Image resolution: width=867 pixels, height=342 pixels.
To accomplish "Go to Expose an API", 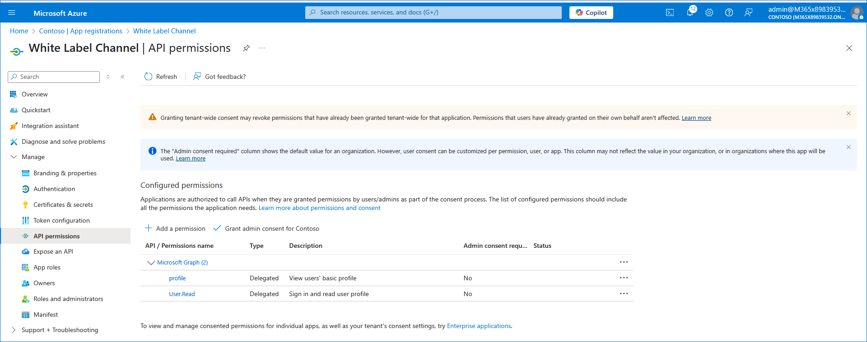I will [53, 251].
